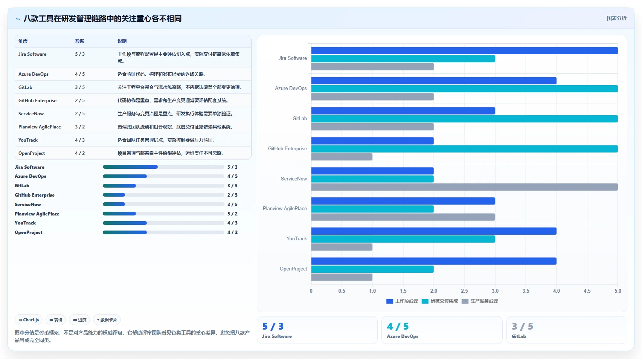Click the 维度 column header
This screenshot has height=359, width=642.
tap(23, 41)
